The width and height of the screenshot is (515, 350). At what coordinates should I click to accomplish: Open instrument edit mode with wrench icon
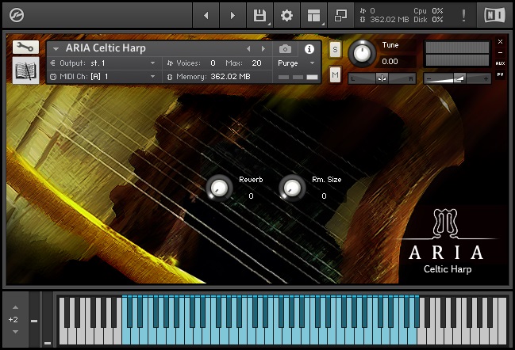click(x=25, y=48)
